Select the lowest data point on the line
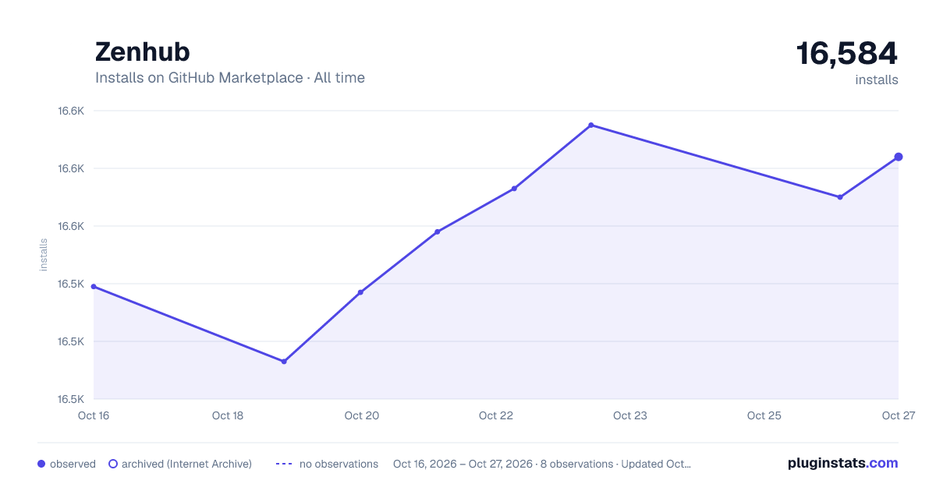 coord(284,362)
